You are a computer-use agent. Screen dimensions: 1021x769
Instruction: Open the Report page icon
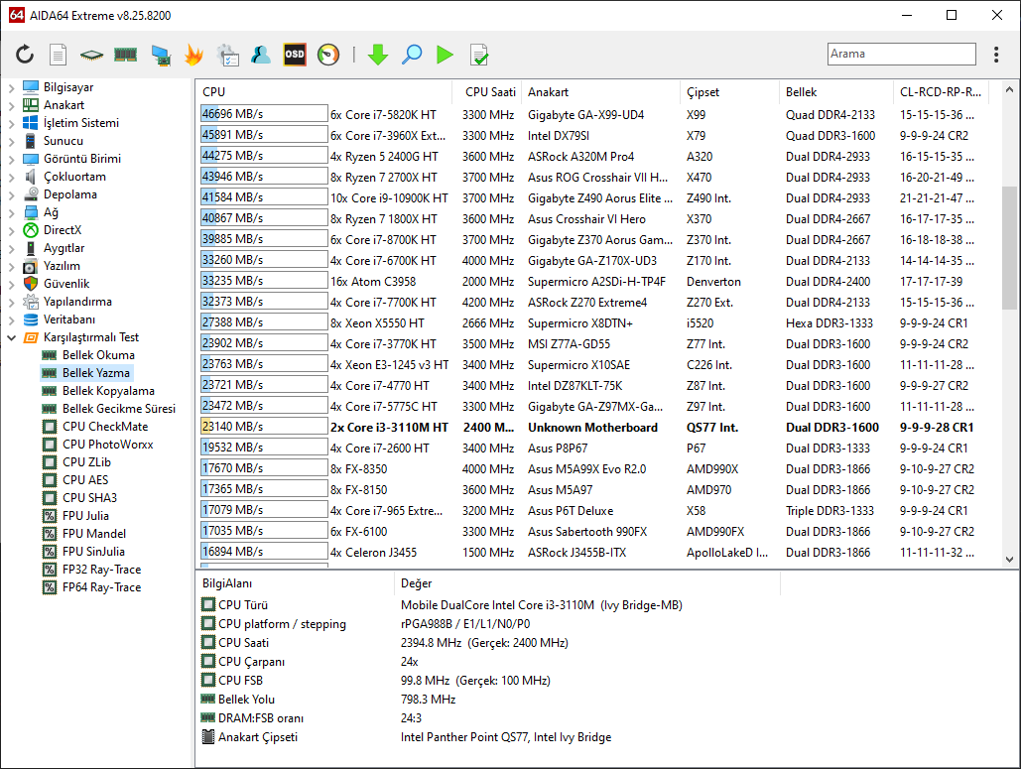(58, 55)
